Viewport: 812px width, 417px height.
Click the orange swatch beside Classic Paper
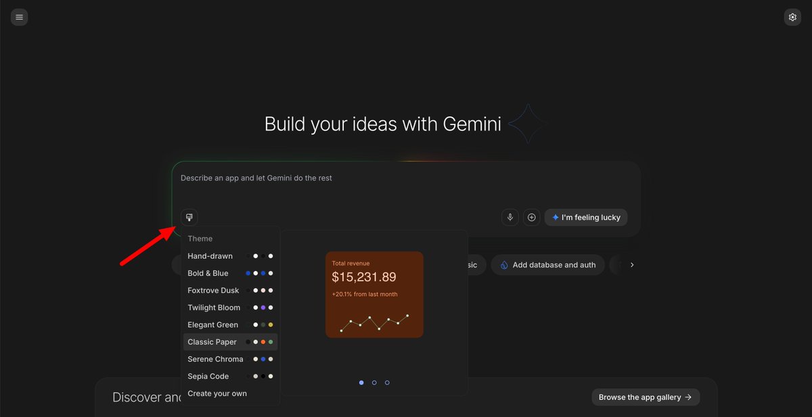pyautogui.click(x=263, y=342)
